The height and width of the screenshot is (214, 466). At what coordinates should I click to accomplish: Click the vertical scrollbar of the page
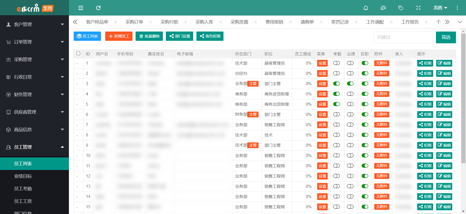point(463,100)
